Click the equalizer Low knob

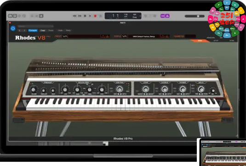click(x=65, y=90)
